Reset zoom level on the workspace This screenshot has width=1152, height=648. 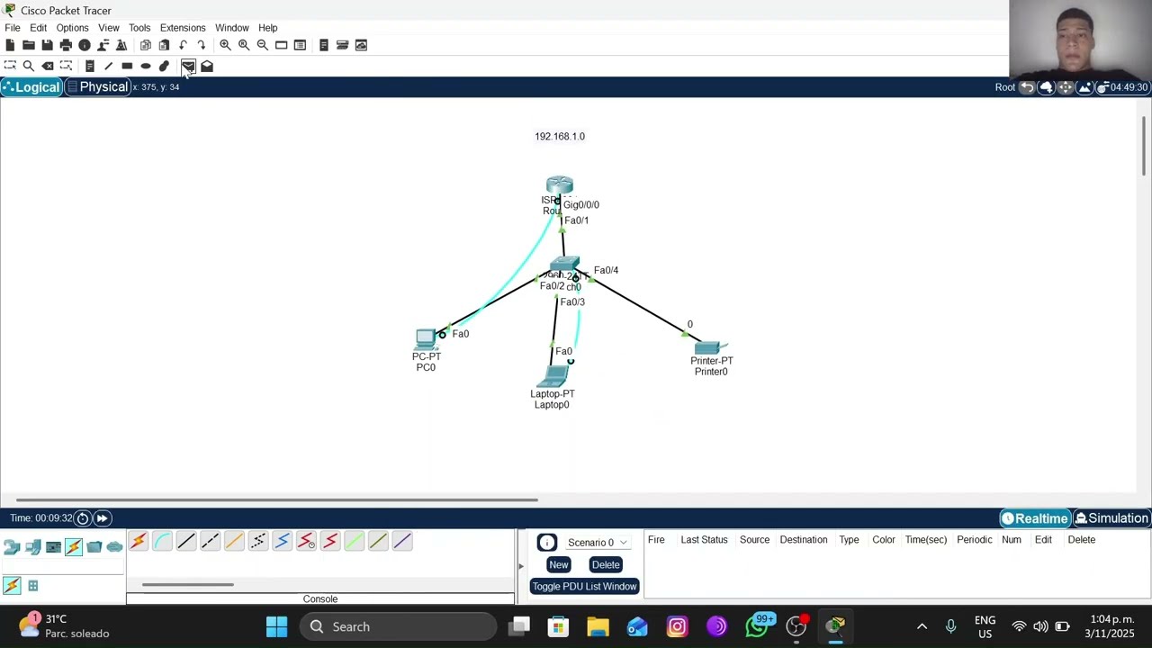tap(244, 45)
